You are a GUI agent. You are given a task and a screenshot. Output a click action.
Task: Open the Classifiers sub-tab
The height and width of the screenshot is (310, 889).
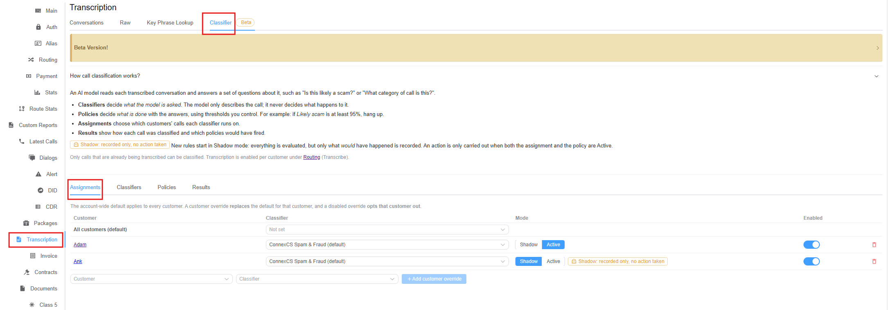pyautogui.click(x=129, y=187)
